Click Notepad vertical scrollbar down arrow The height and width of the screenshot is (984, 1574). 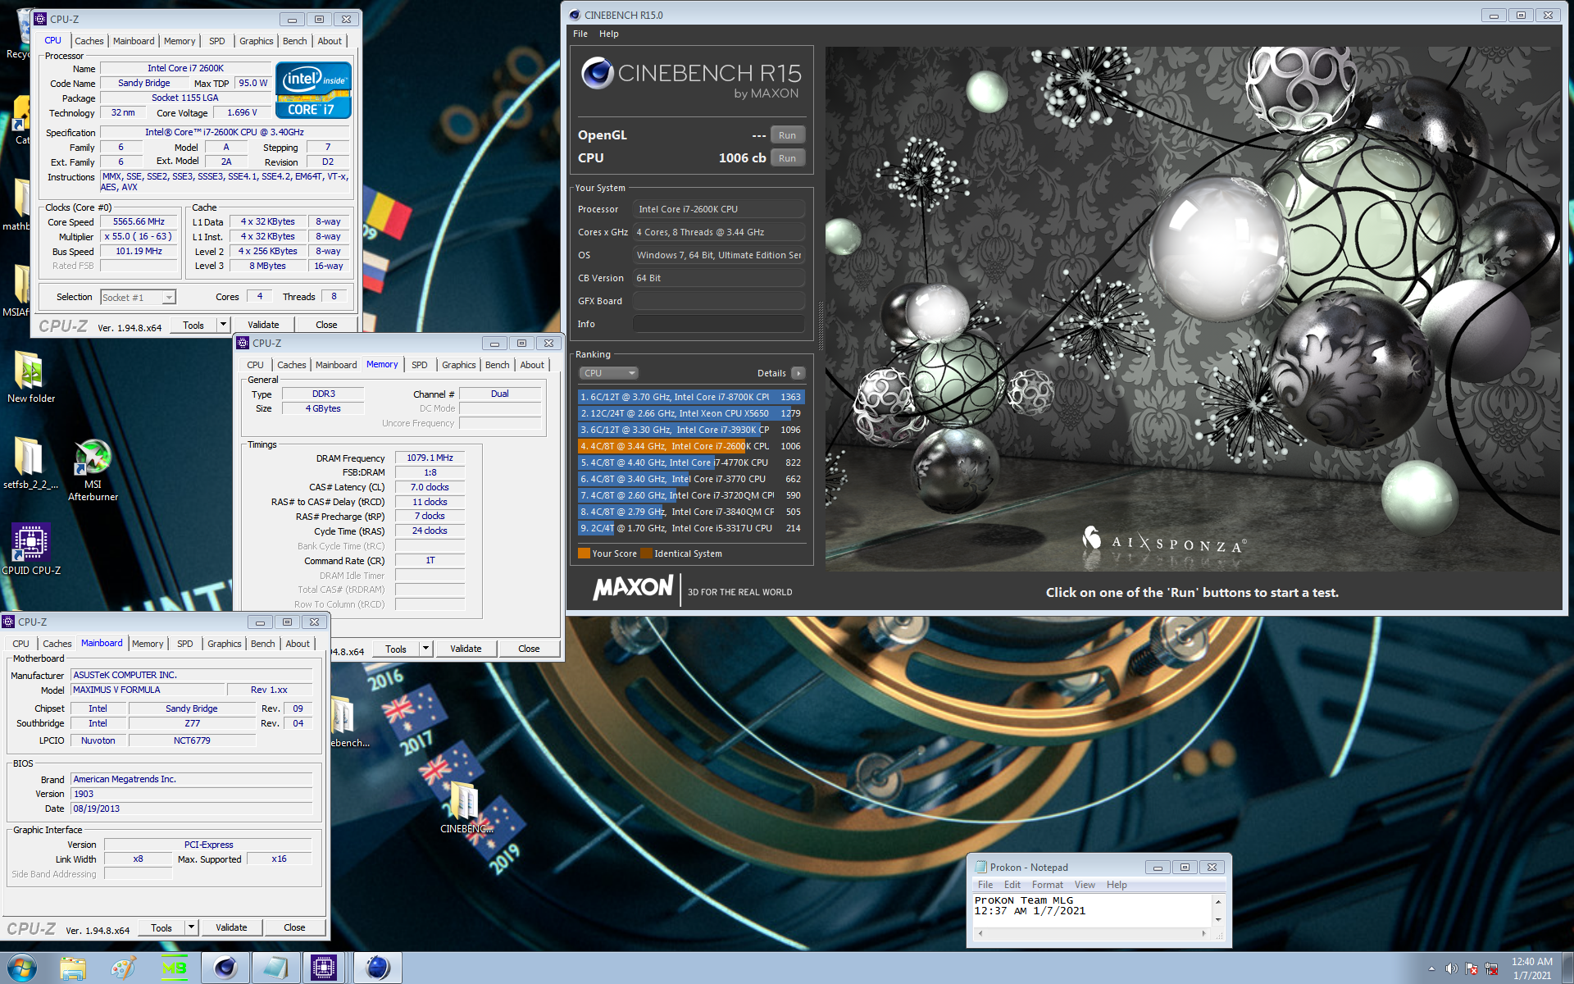(x=1218, y=920)
